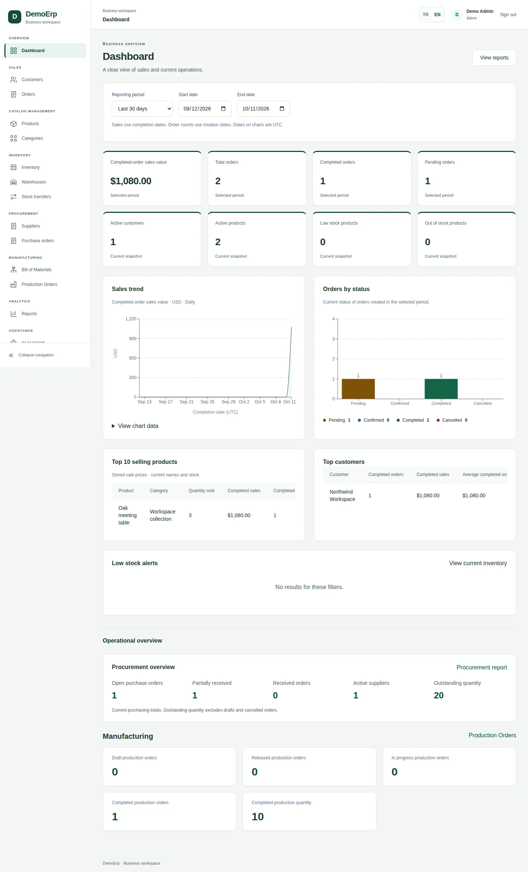The image size is (528, 872).
Task: Click the Stock transfers arrows icon
Action: (14, 197)
